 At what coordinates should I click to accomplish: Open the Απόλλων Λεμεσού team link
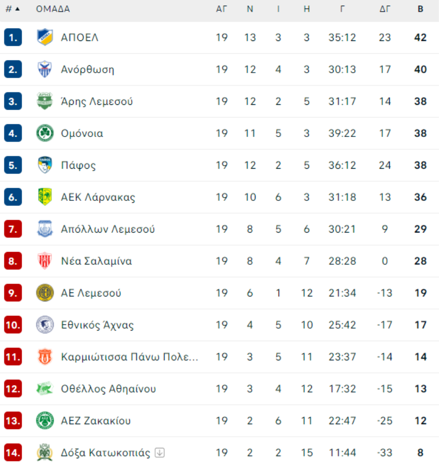[x=108, y=229]
